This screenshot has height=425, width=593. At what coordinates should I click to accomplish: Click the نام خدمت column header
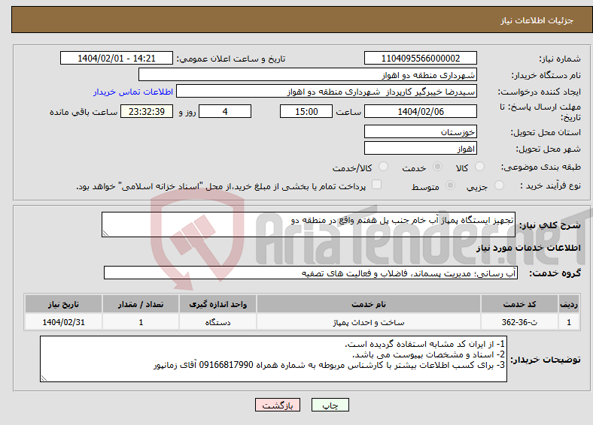coord(369,304)
